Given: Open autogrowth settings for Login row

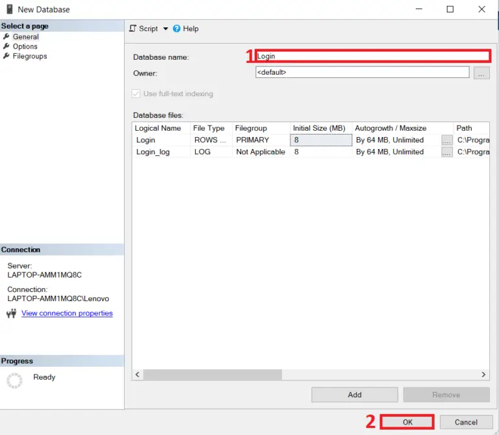Looking at the screenshot, I should pyautogui.click(x=446, y=140).
